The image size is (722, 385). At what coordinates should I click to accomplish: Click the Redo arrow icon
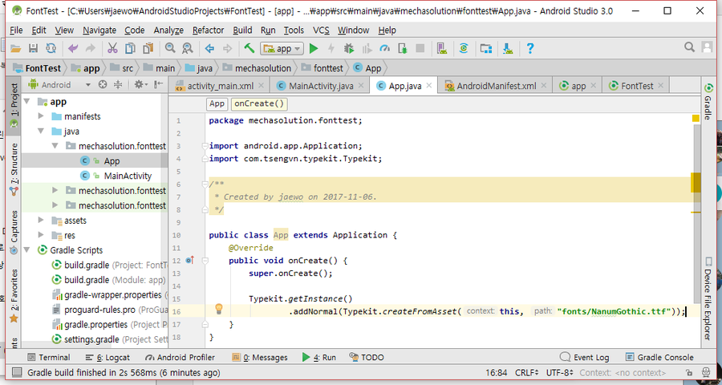pyautogui.click(x=90, y=48)
